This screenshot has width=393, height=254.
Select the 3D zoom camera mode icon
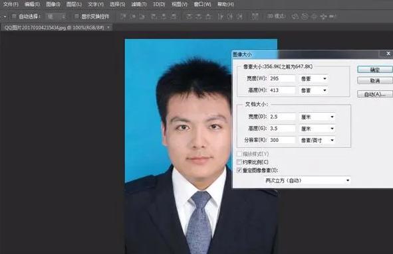pyautogui.click(x=332, y=17)
